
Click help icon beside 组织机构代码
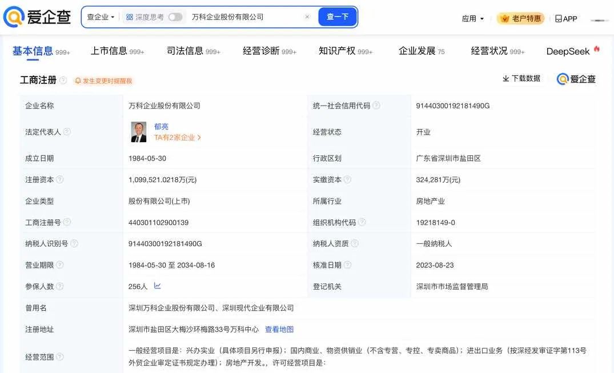(x=362, y=222)
